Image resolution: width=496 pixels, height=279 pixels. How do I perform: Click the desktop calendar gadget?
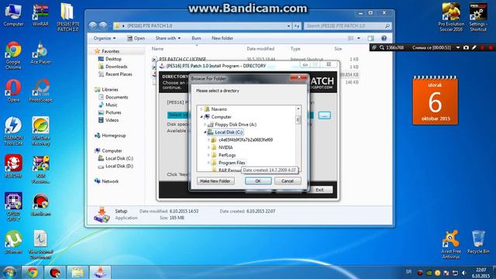click(435, 100)
